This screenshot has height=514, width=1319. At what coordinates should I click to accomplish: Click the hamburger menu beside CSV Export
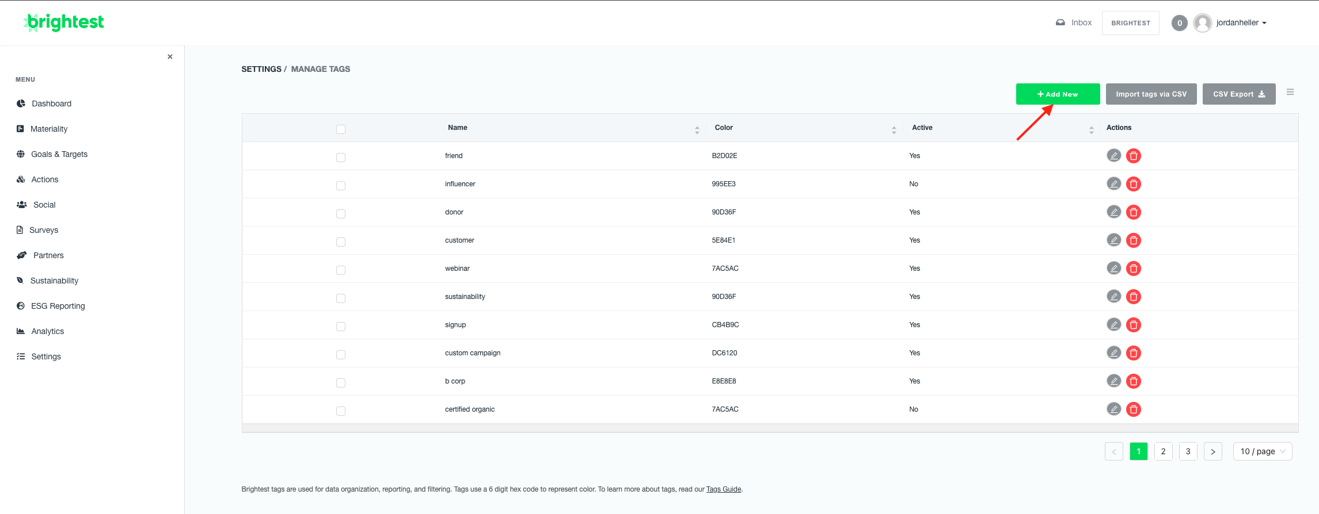(1290, 92)
